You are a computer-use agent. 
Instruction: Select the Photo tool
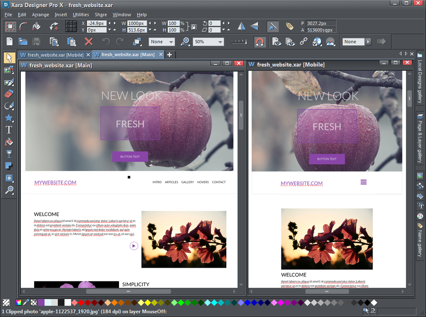pos(9,70)
